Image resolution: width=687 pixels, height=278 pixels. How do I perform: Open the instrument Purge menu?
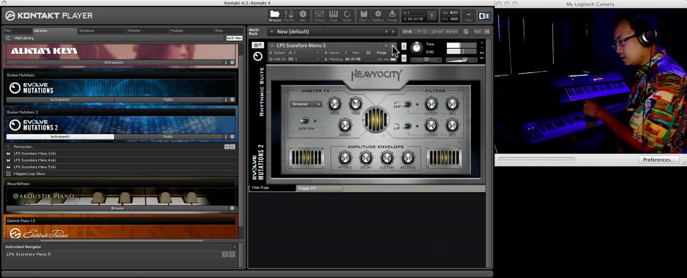tap(382, 53)
